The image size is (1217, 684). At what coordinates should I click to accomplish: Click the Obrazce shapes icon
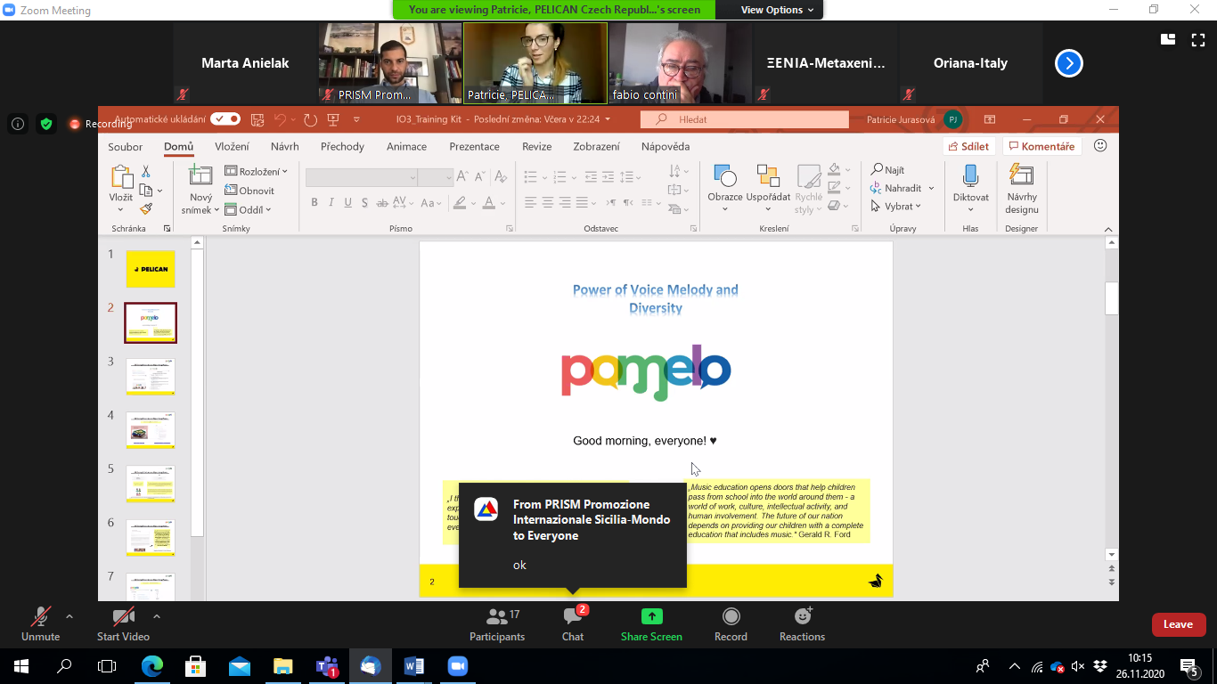tap(725, 176)
